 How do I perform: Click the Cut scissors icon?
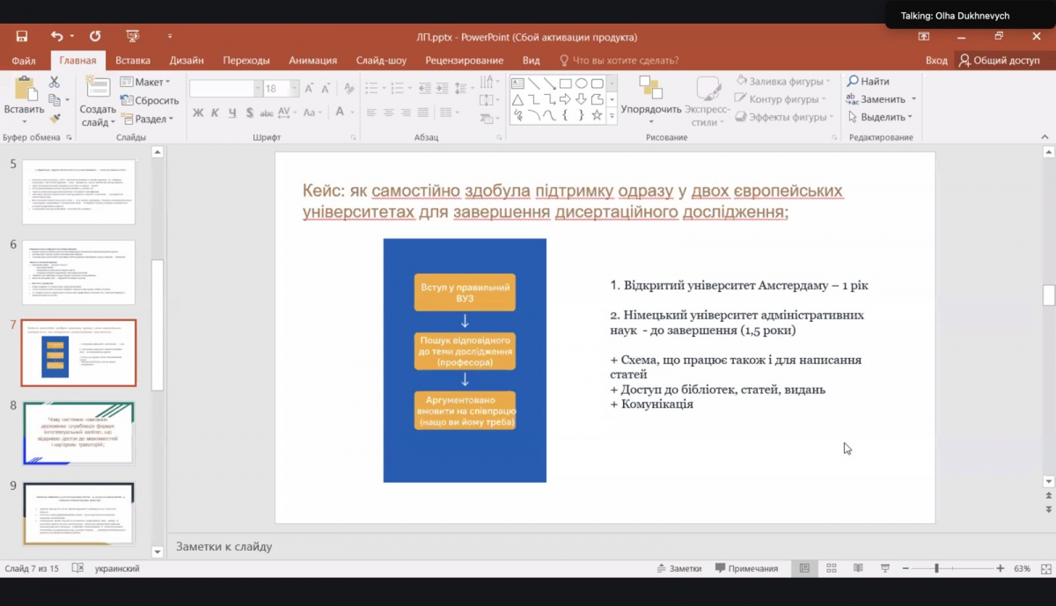[55, 82]
